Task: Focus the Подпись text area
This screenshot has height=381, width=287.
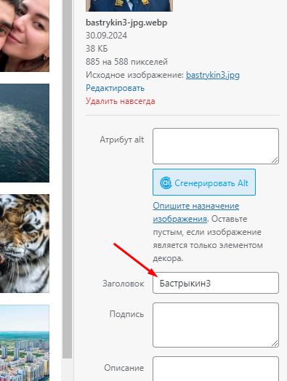Action: pyautogui.click(x=216, y=325)
